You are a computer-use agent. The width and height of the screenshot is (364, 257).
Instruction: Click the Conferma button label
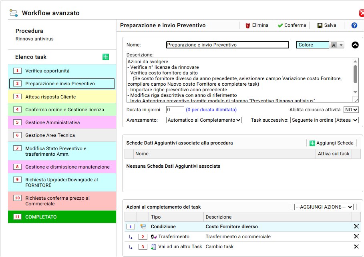pyautogui.click(x=295, y=25)
